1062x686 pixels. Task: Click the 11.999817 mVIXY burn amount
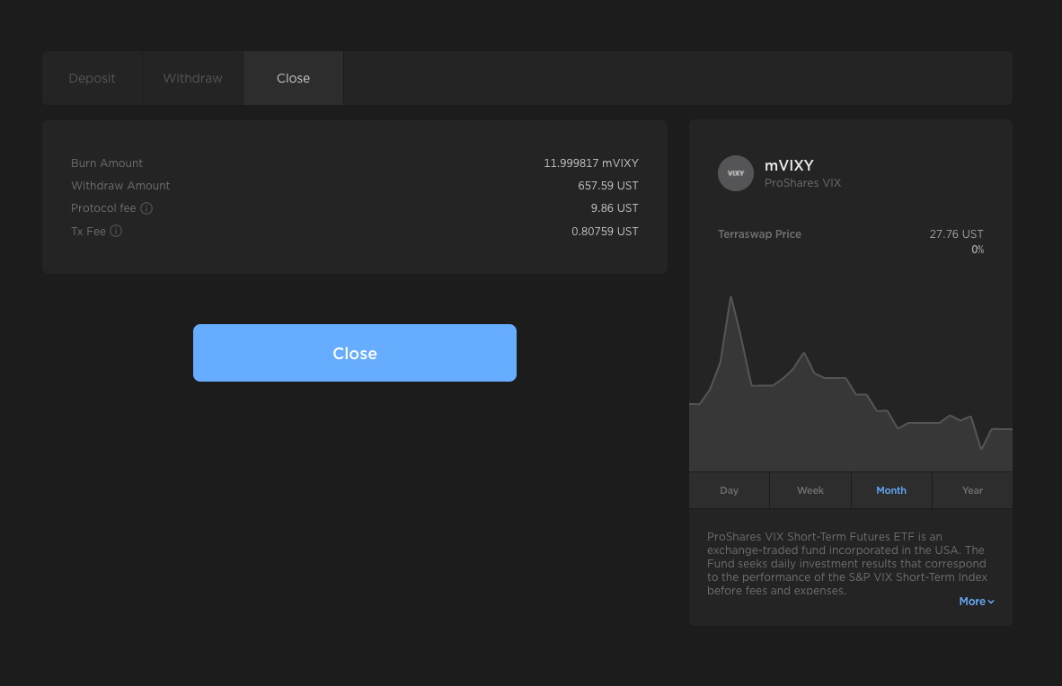[x=590, y=163]
